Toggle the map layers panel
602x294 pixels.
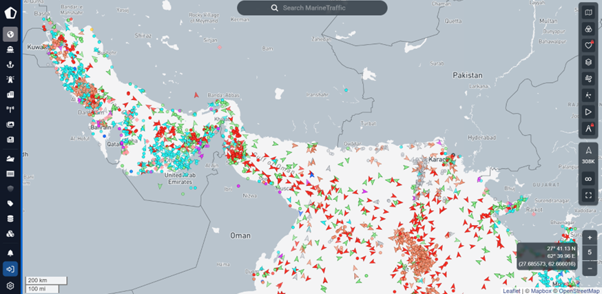pos(588,62)
